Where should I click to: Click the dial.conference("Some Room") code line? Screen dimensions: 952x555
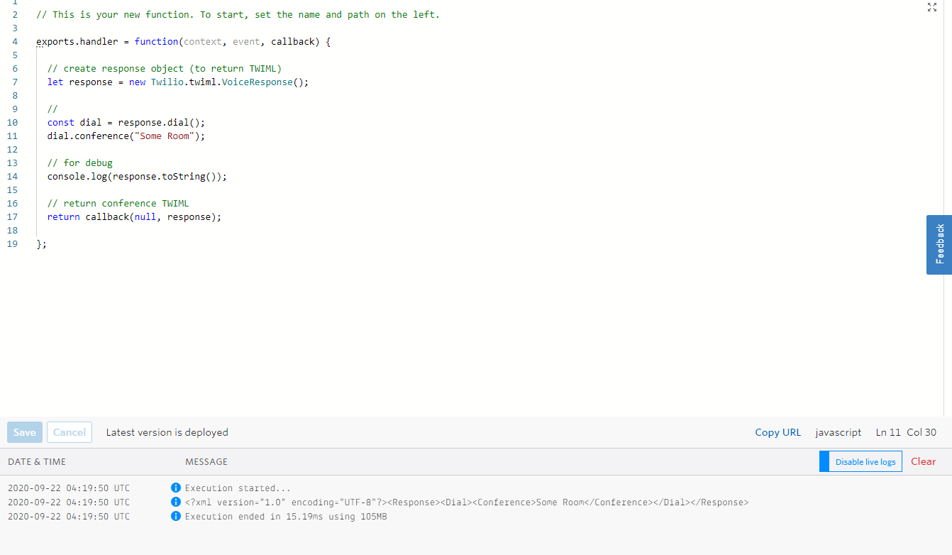coord(126,136)
